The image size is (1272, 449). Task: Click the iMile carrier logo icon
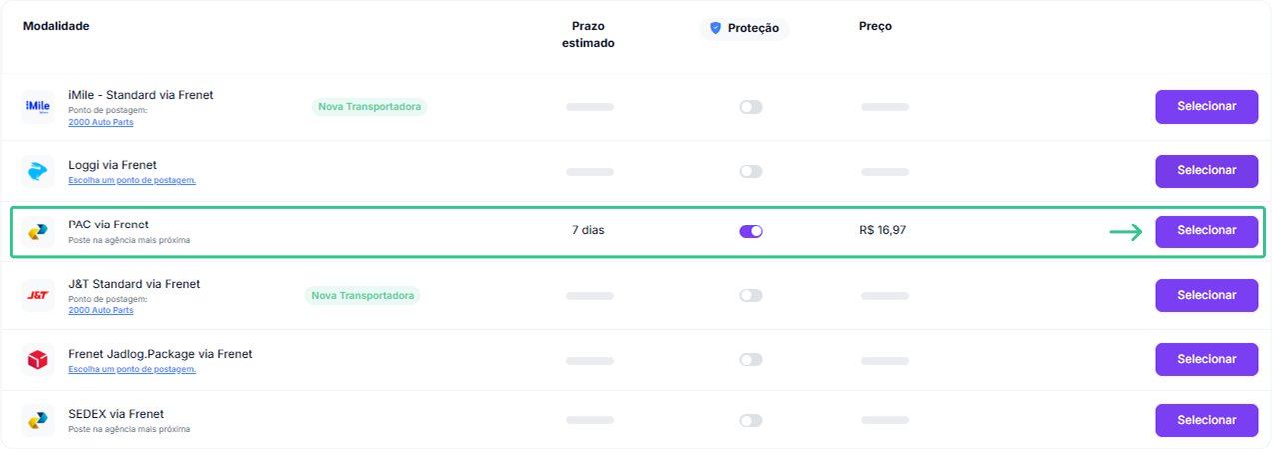click(38, 107)
